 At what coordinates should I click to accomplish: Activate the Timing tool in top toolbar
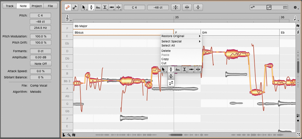[112, 7]
